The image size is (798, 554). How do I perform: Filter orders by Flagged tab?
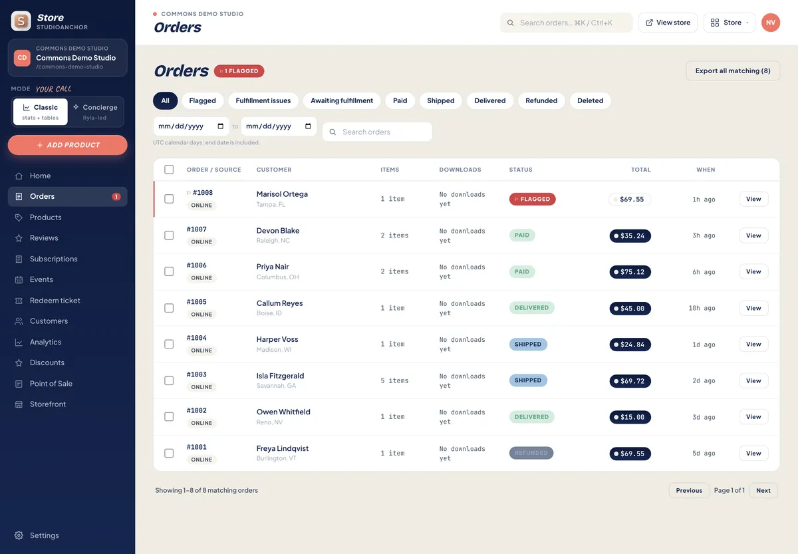(202, 101)
